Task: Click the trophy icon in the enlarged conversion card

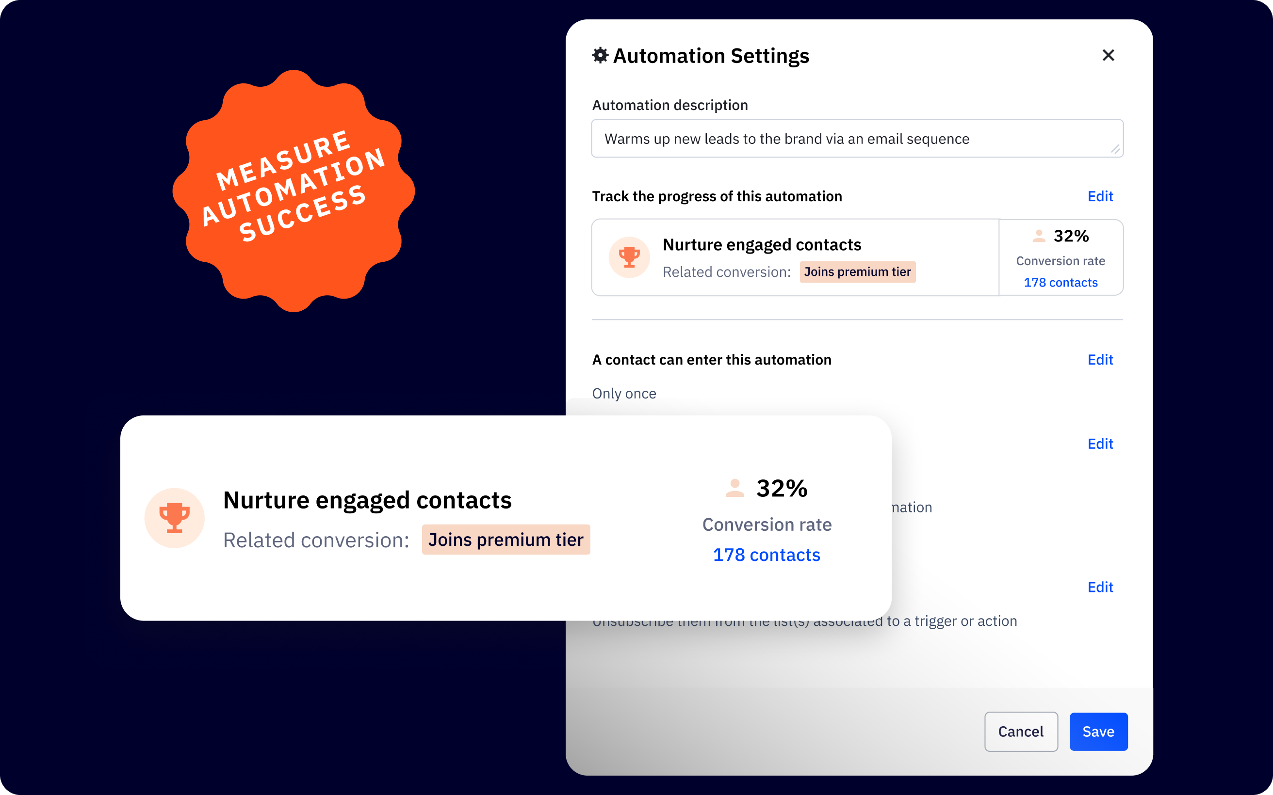Action: [174, 518]
